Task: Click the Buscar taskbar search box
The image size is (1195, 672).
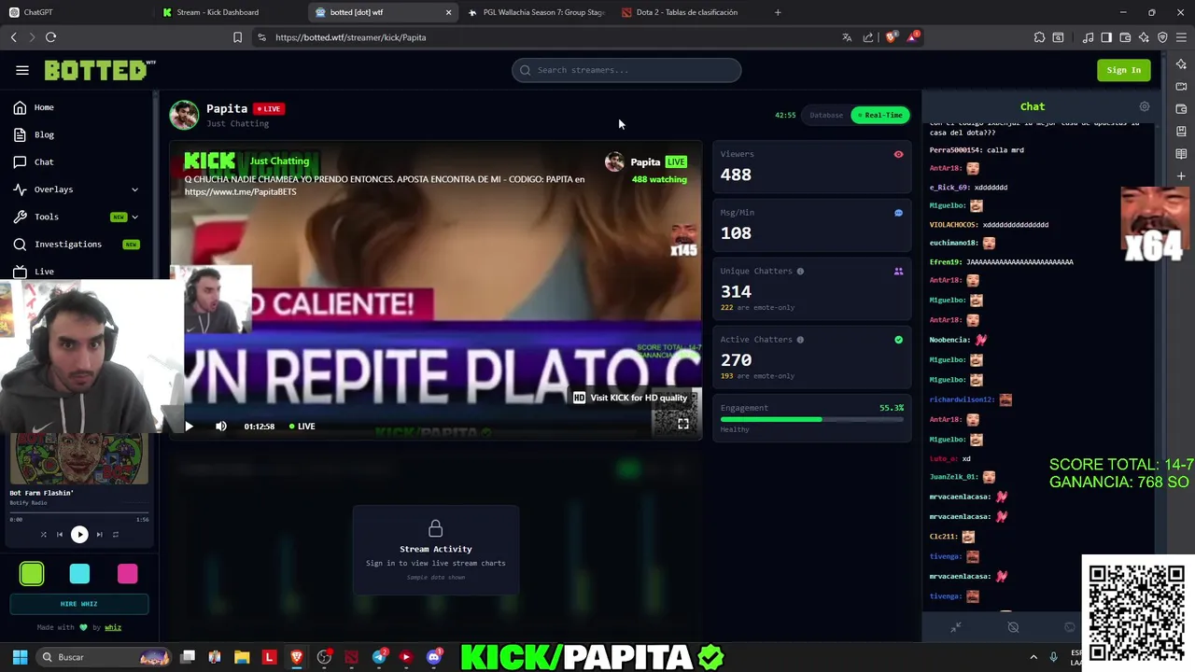Action: (103, 657)
